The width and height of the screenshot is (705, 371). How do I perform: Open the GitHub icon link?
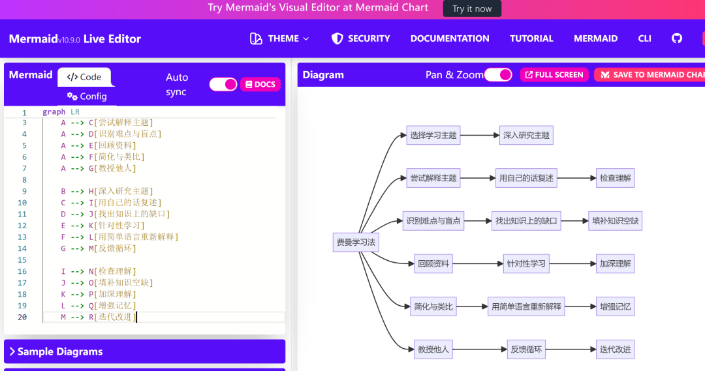tap(677, 38)
